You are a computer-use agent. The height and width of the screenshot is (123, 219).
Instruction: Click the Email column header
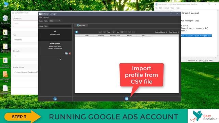pos(87,36)
